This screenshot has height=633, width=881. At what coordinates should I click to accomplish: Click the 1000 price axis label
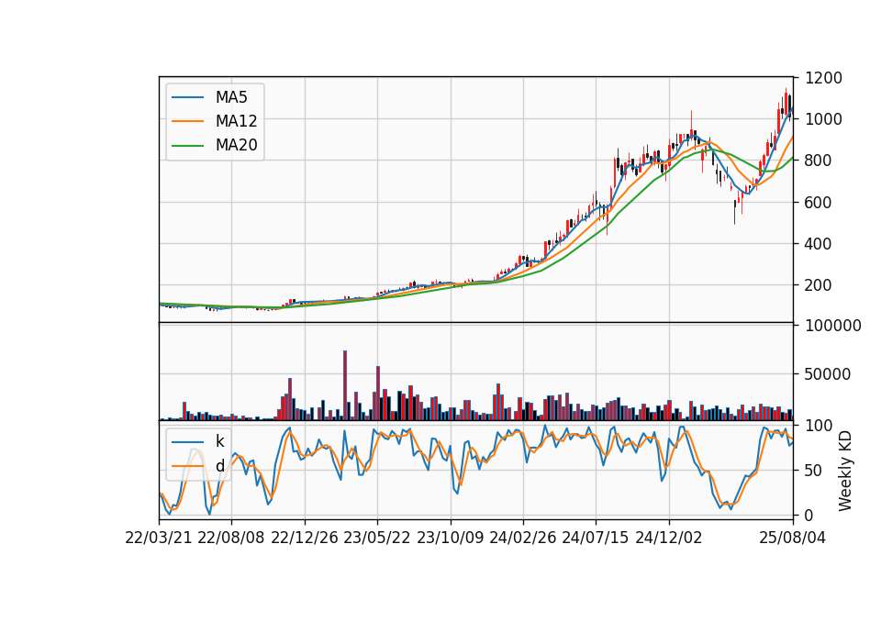tap(823, 119)
